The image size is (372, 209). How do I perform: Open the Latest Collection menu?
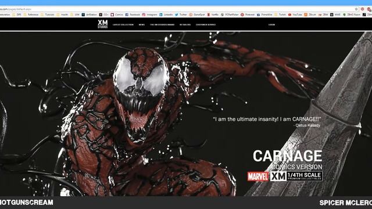(x=123, y=24)
